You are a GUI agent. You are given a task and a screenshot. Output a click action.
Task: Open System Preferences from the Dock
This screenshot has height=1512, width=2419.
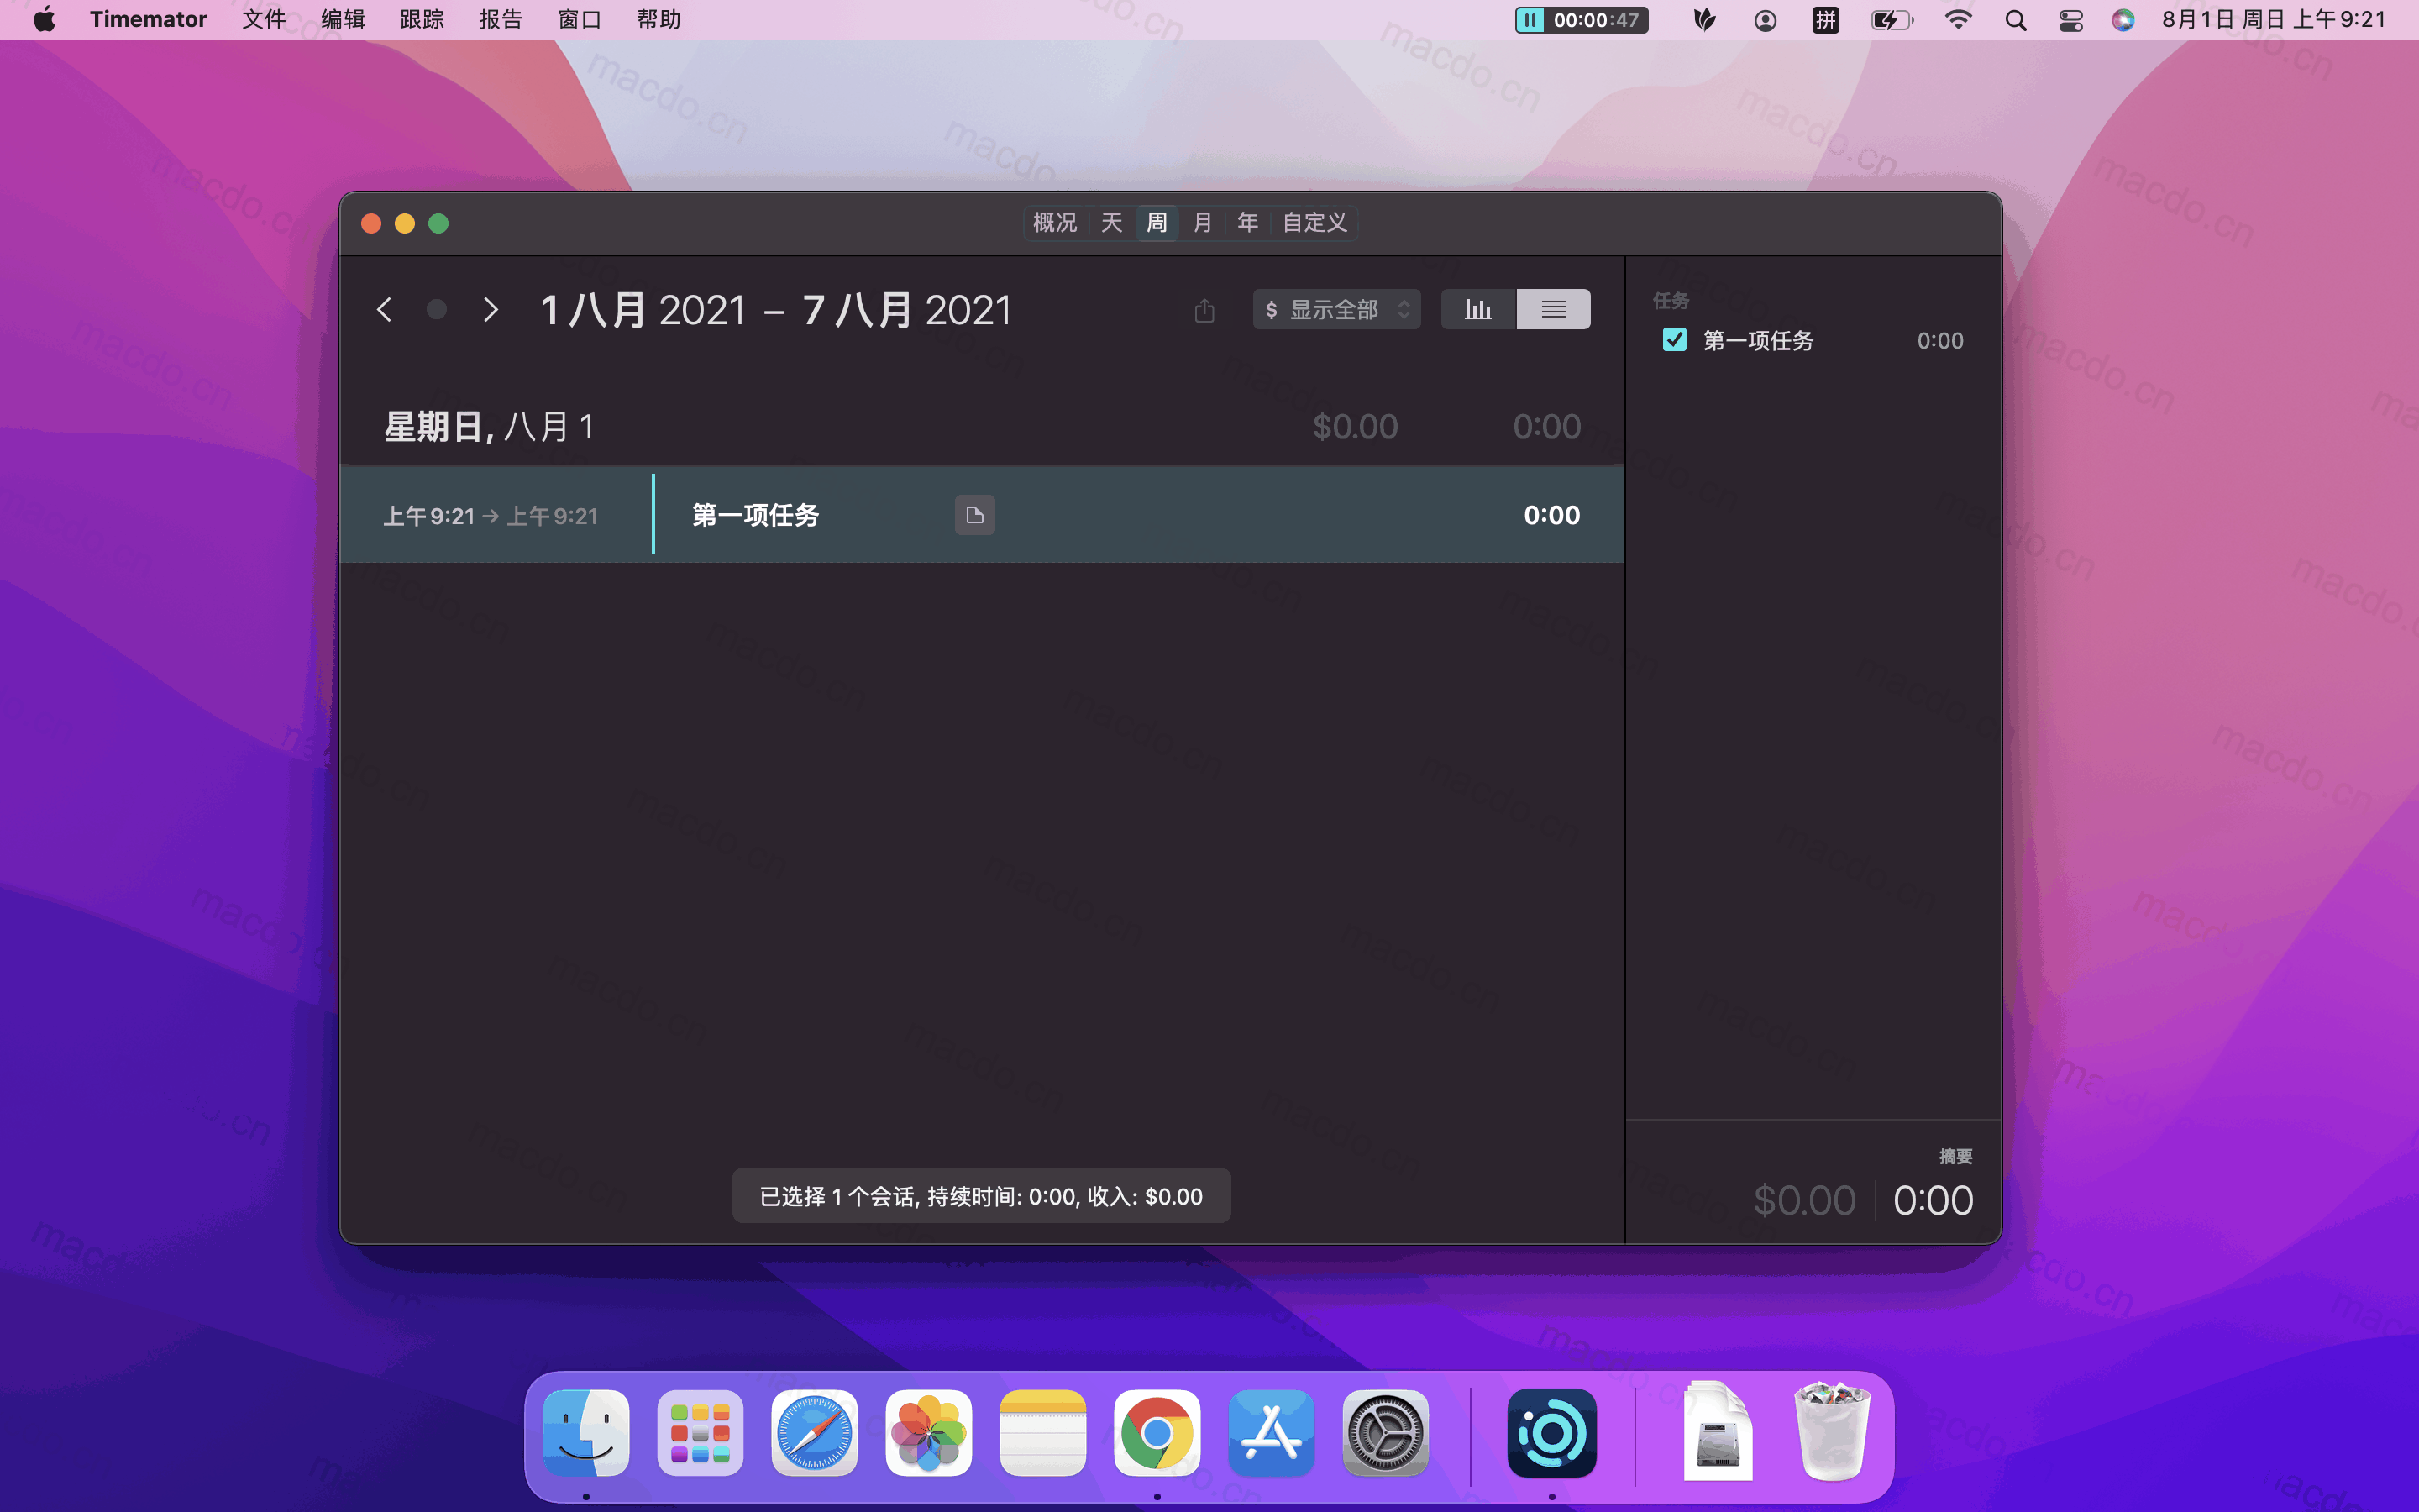click(x=1385, y=1432)
